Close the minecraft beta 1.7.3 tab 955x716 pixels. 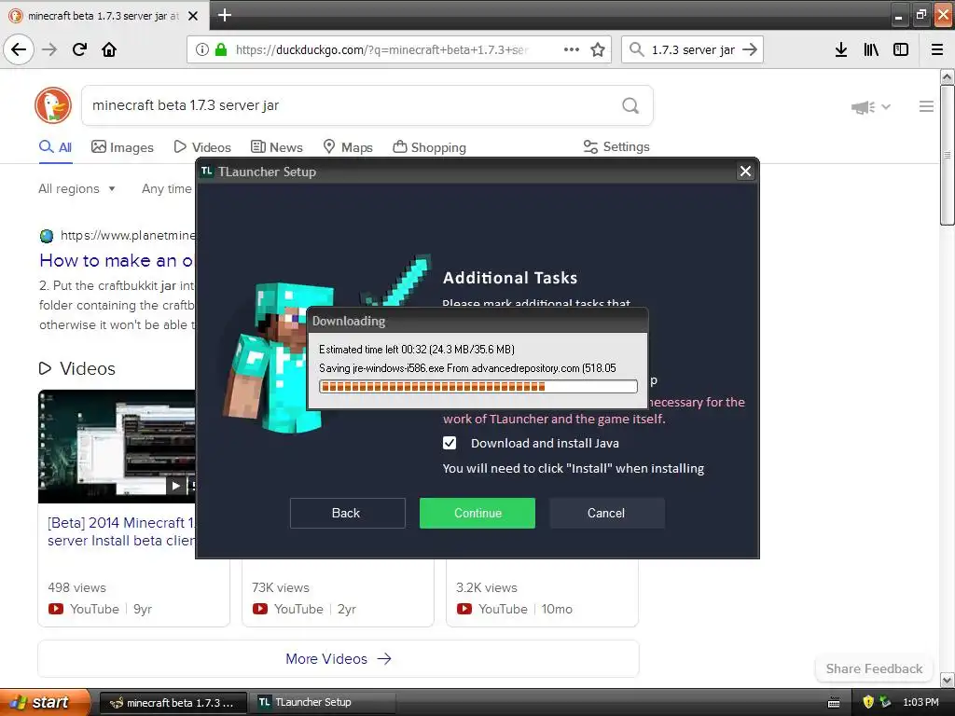pos(192,16)
